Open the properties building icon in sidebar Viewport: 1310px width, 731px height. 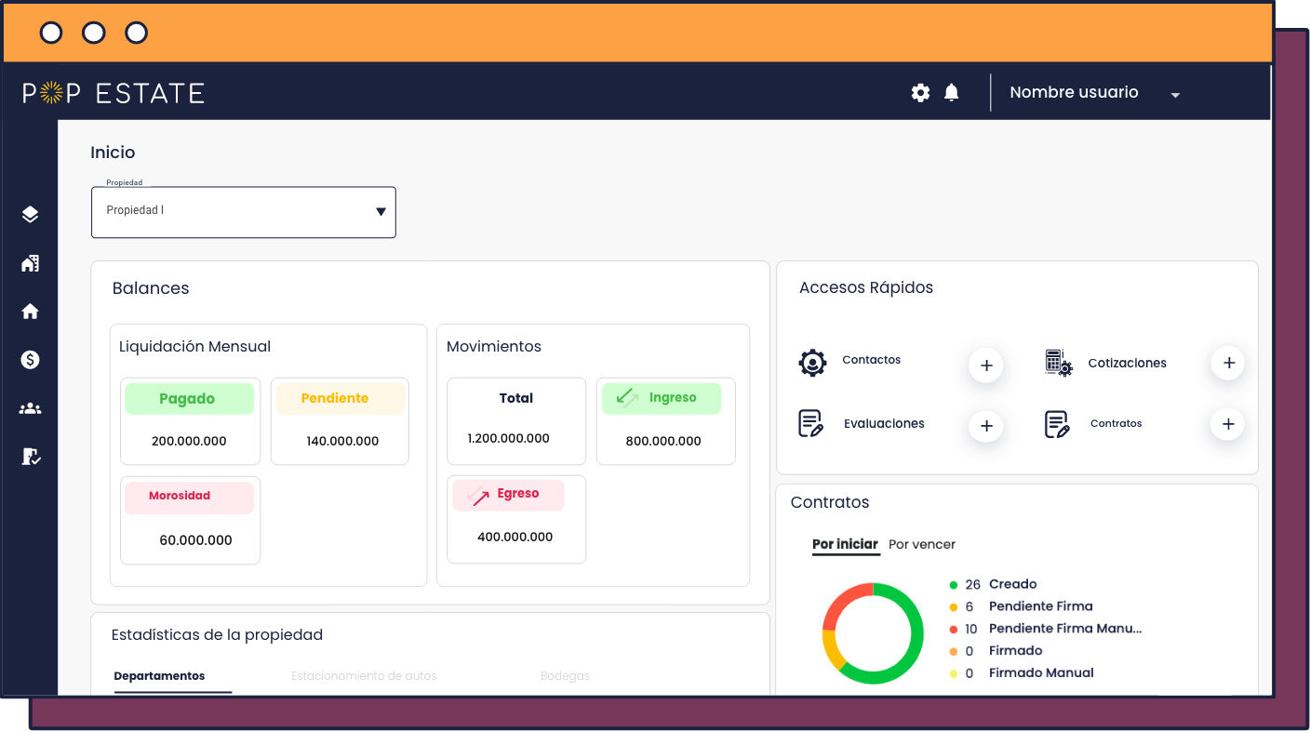coord(30,263)
